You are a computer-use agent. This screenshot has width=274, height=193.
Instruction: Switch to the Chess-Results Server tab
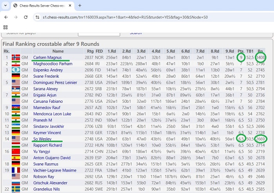click(x=39, y=5)
